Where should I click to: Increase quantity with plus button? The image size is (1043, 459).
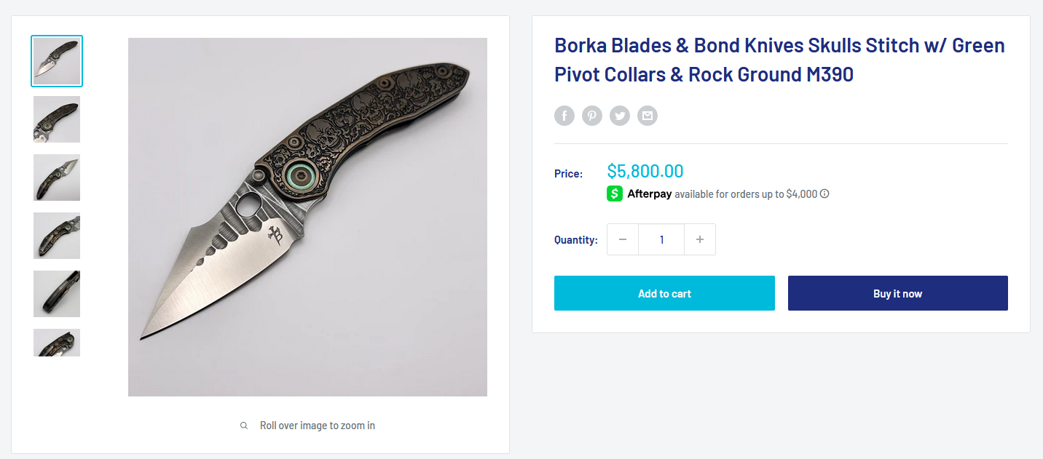[x=700, y=239]
